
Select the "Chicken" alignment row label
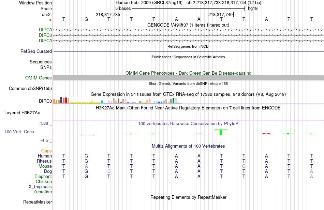pyautogui.click(x=44, y=181)
